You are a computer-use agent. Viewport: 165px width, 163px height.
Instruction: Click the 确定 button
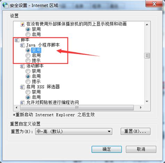(107, 149)
